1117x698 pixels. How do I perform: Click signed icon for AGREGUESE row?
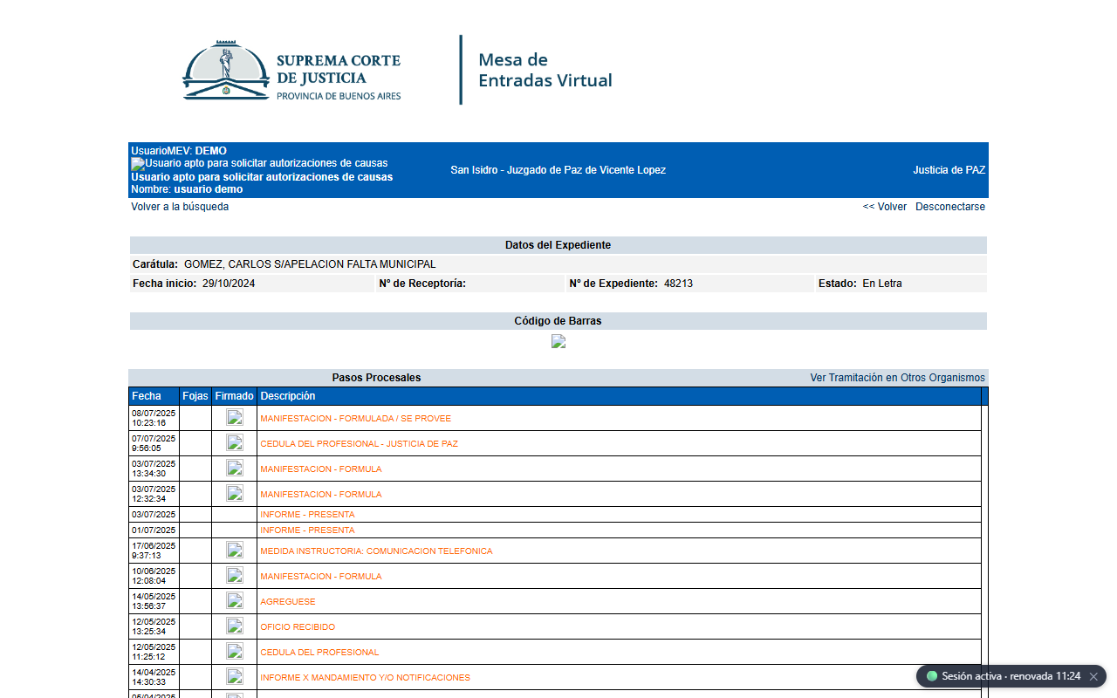click(235, 601)
